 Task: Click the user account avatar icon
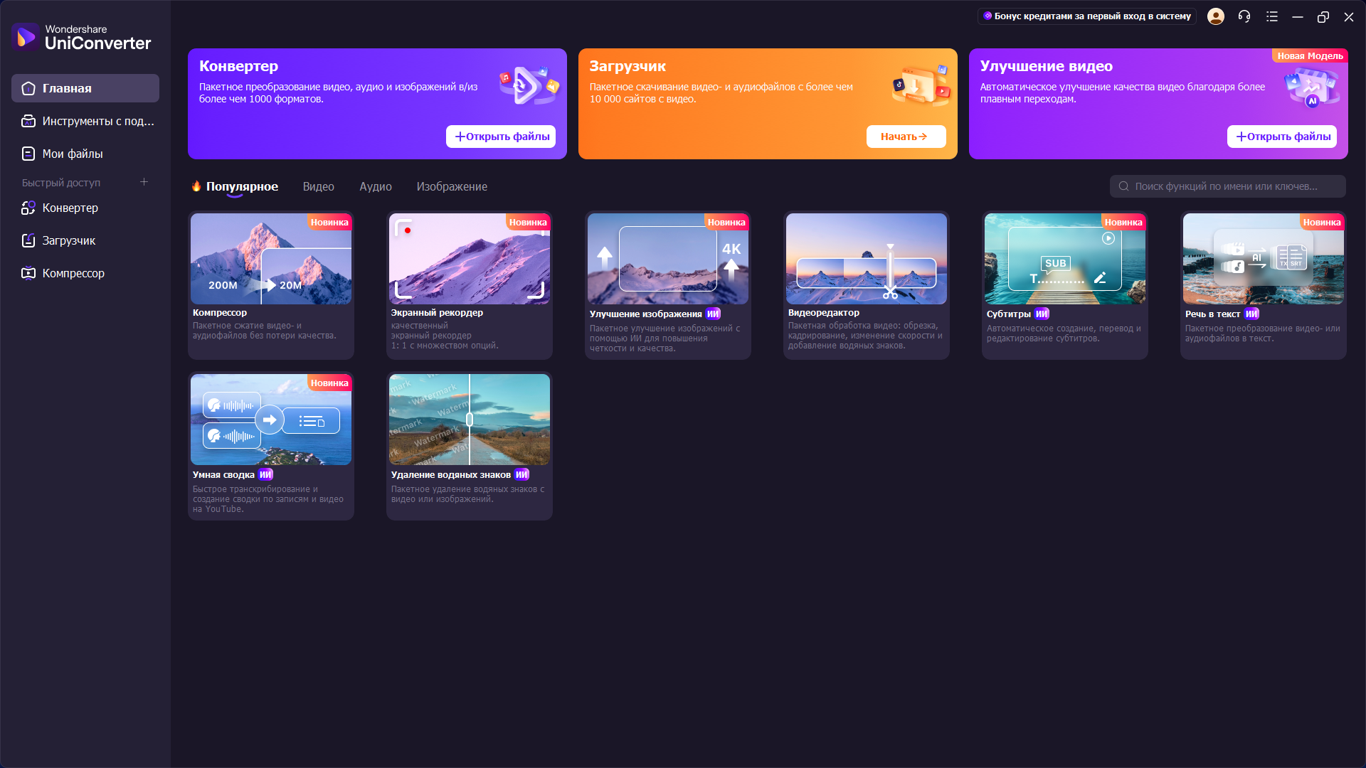[x=1216, y=16]
